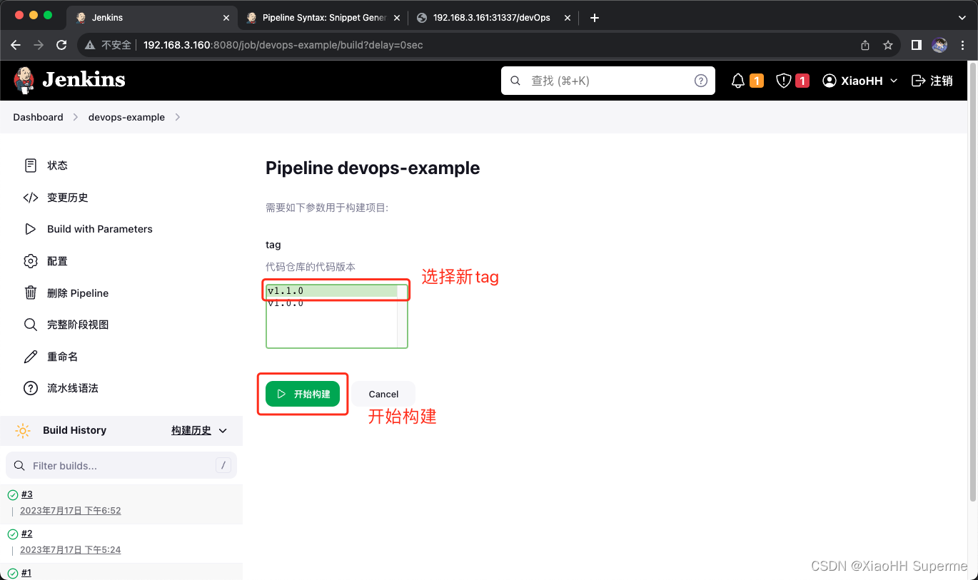Click the 注销 logout link

[932, 81]
